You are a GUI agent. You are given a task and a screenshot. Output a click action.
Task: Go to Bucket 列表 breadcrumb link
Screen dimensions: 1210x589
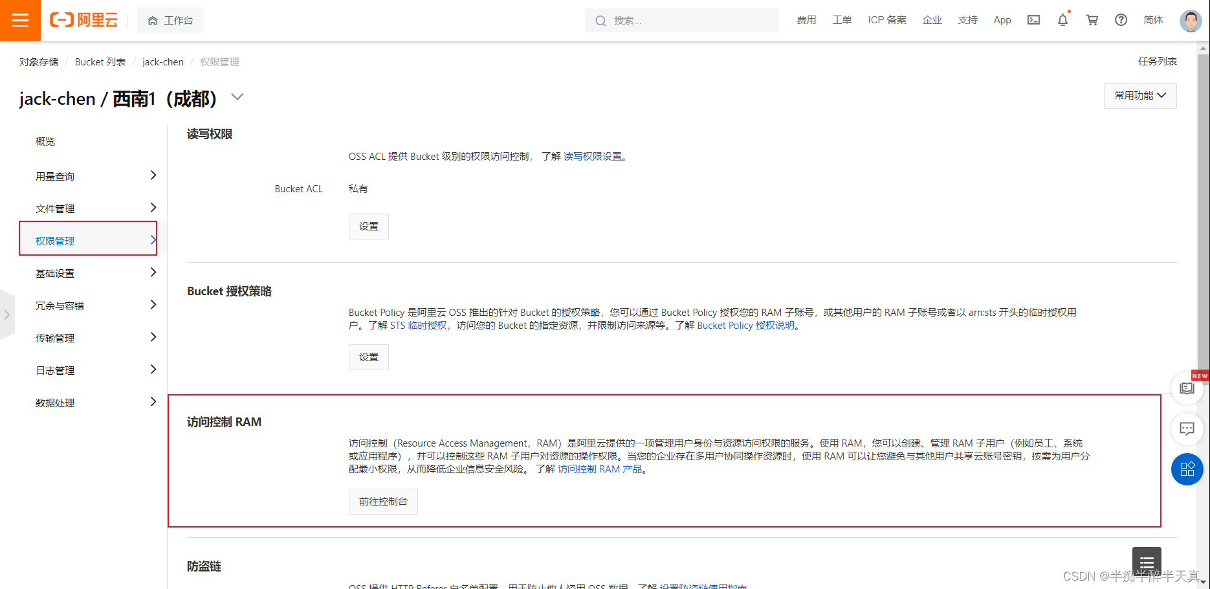[100, 61]
